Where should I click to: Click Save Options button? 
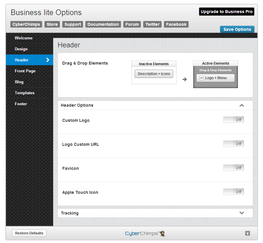[x=237, y=29]
